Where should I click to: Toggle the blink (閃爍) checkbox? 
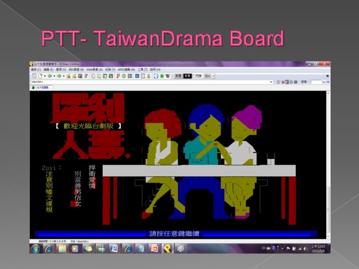[x=197, y=76]
